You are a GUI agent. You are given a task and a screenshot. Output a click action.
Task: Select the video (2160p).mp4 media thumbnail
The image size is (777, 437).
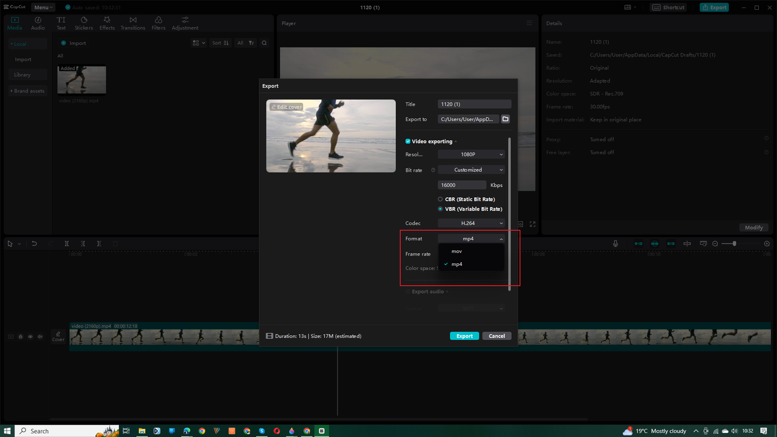click(x=81, y=80)
